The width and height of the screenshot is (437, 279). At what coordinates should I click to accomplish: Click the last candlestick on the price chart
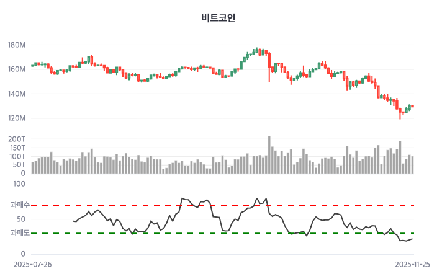pyautogui.click(x=412, y=107)
